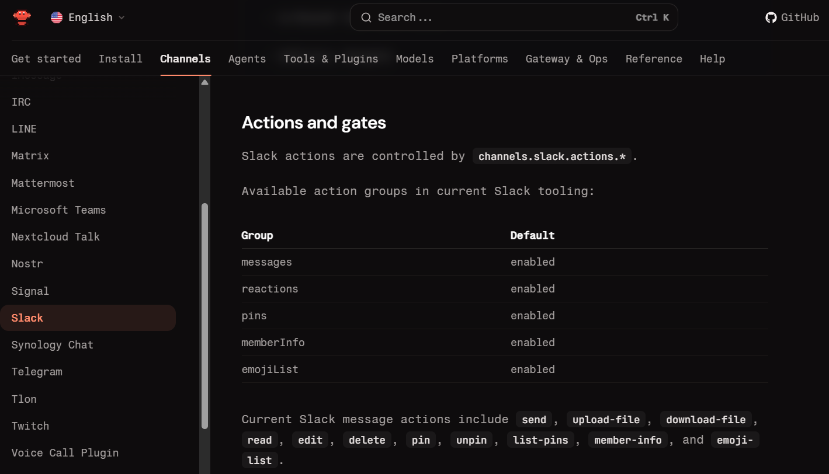Click the pins table cell
829x474 pixels.
pos(254,316)
